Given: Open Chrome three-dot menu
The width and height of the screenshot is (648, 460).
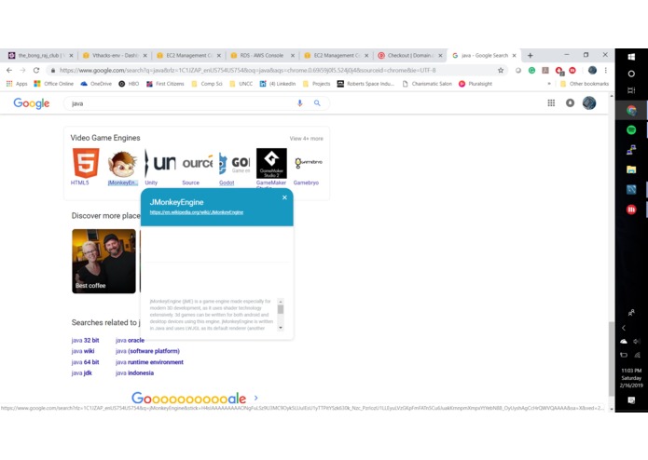Looking at the screenshot, I should [x=605, y=70].
